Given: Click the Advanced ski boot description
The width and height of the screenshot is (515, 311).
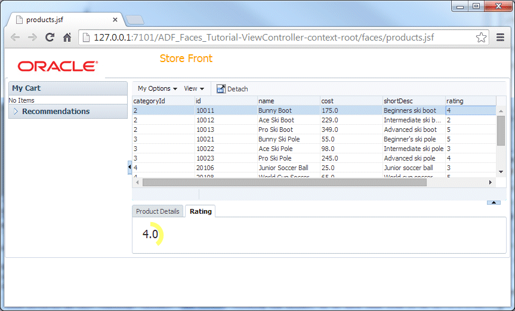Looking at the screenshot, I should 414,130.
